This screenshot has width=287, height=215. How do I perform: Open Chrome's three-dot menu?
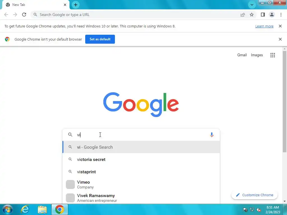[x=281, y=15]
